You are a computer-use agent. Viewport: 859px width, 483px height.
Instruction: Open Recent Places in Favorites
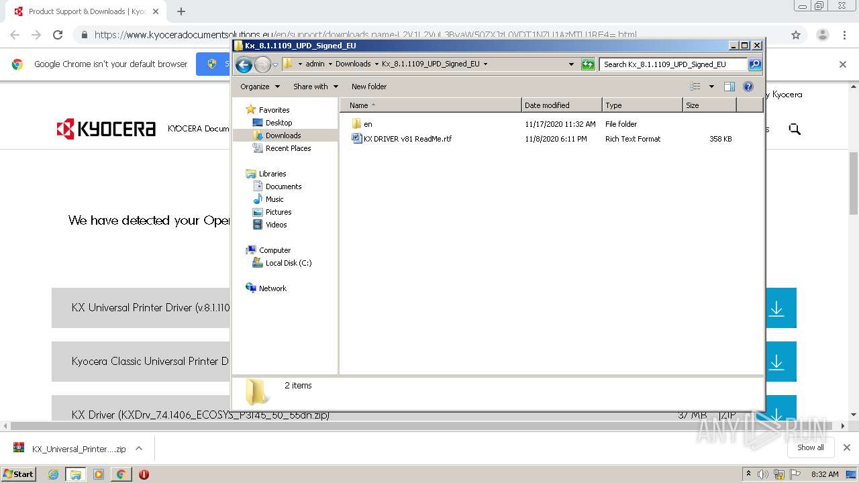288,148
